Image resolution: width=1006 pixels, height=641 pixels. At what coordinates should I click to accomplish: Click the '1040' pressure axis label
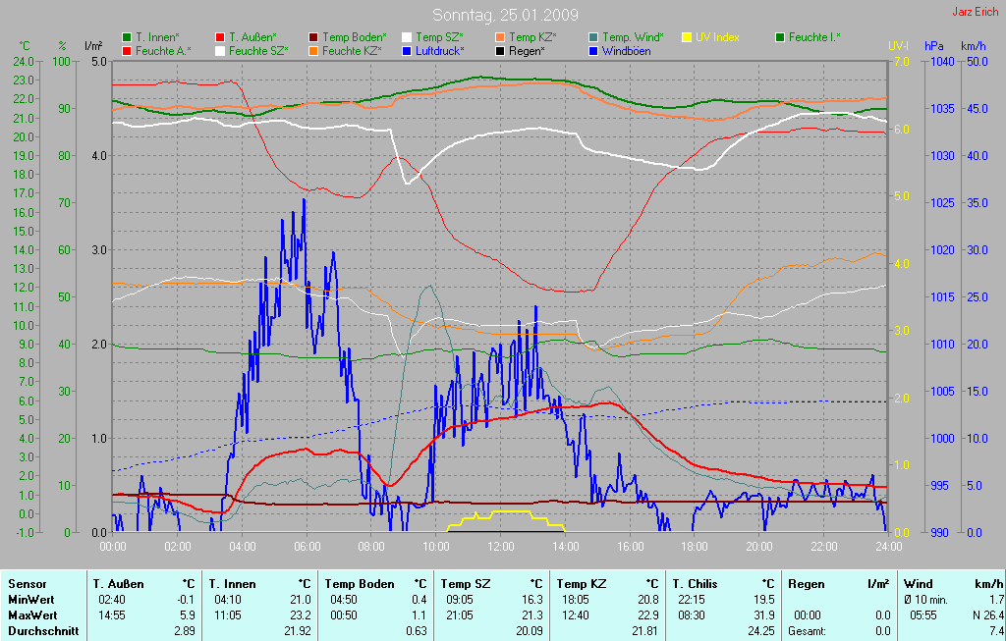coord(942,62)
